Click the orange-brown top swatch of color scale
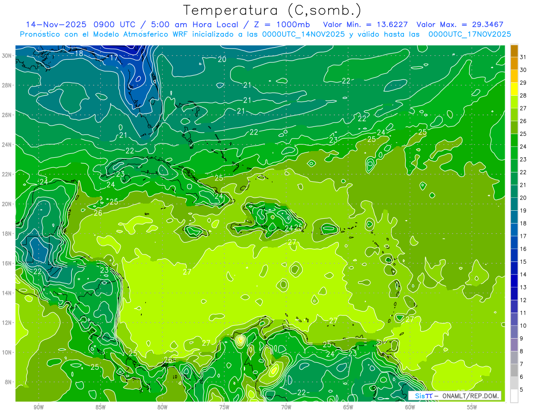Image resolution: width=535 pixels, height=413 pixels. point(514,51)
